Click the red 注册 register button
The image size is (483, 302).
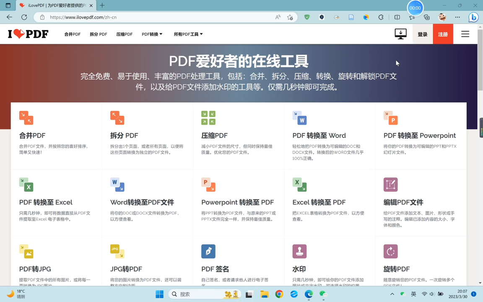(x=443, y=34)
